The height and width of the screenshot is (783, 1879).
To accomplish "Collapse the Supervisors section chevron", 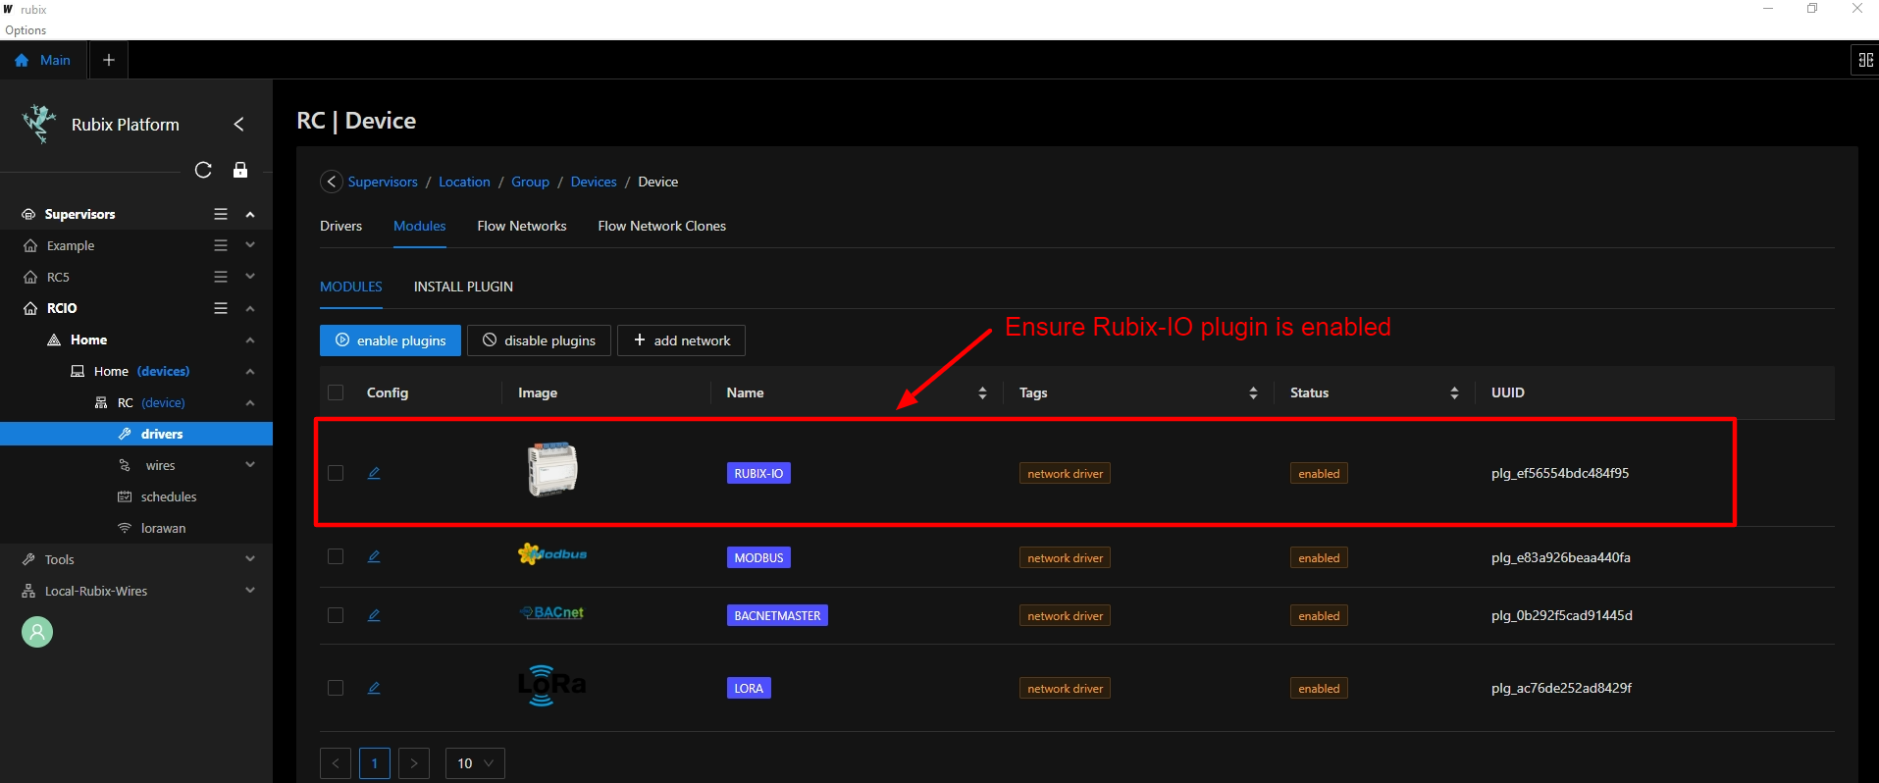I will coord(250,214).
